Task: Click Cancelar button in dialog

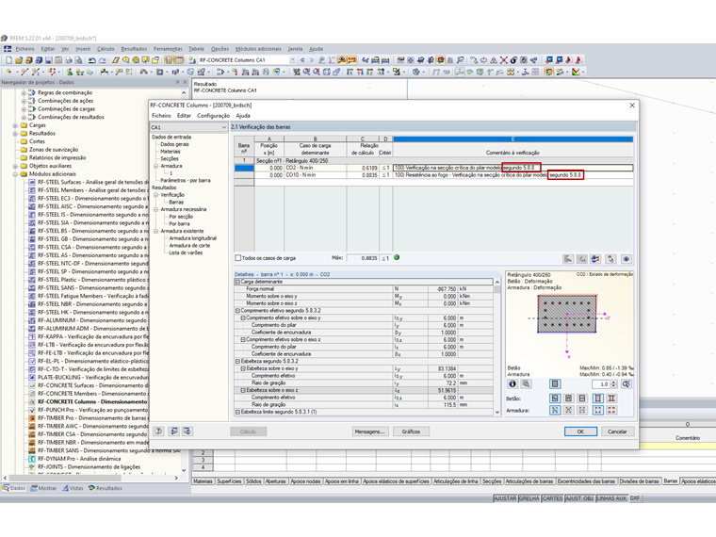Action: [617, 431]
